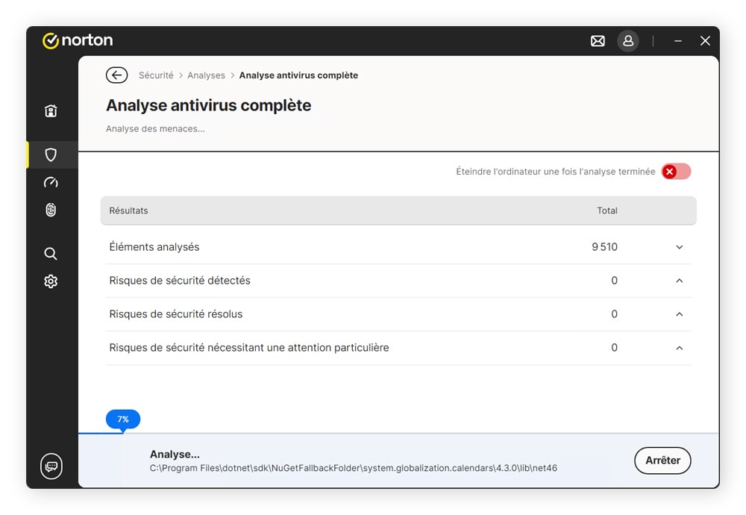Expand the Éléments analysés row chevron
Viewport: 746px width, 515px height.
tap(679, 247)
